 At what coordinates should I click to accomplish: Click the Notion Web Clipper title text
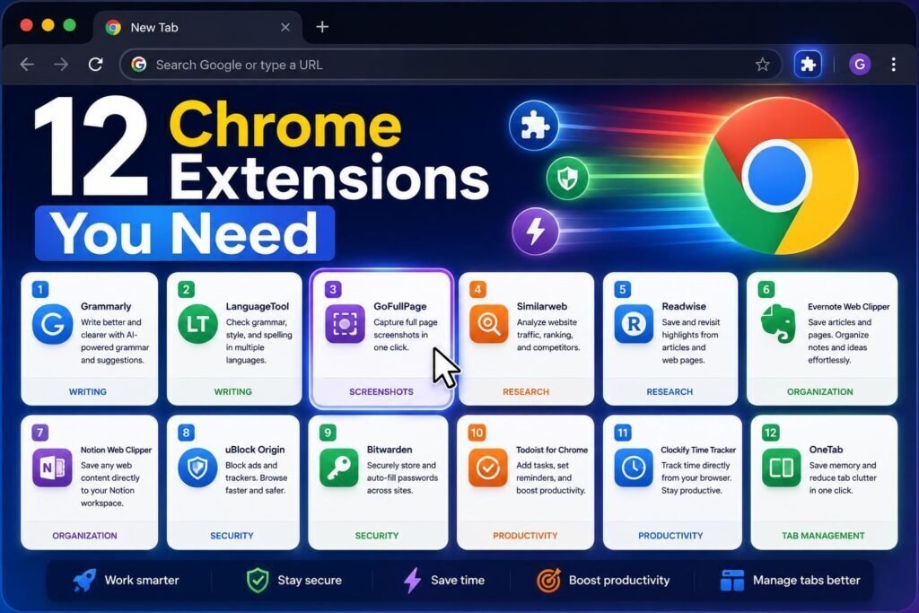(116, 450)
